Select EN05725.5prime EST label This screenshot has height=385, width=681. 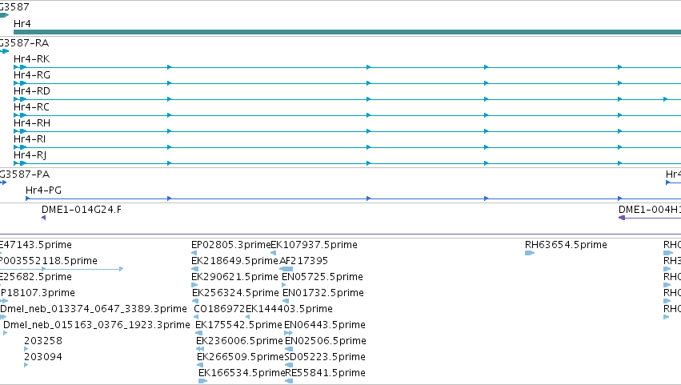click(322, 277)
